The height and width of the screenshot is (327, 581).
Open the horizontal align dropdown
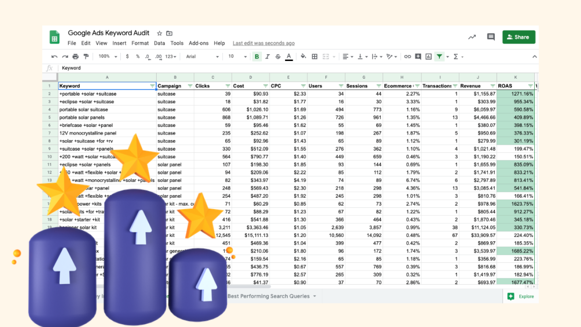click(x=348, y=57)
